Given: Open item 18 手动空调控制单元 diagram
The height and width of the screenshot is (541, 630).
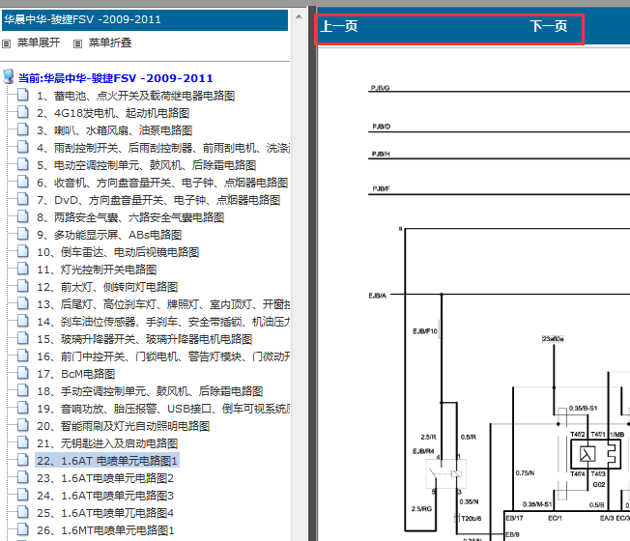Looking at the screenshot, I should pos(150,391).
